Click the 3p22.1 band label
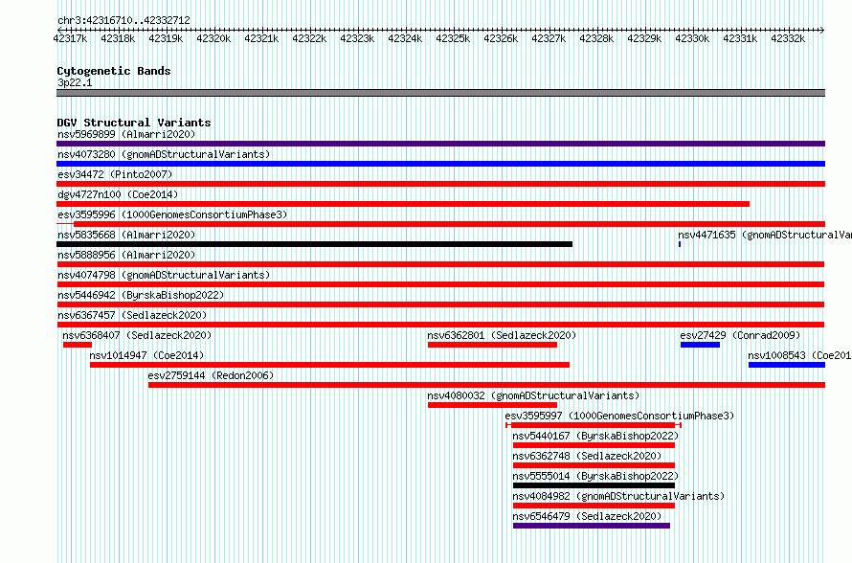The width and height of the screenshot is (852, 563). pos(75,82)
